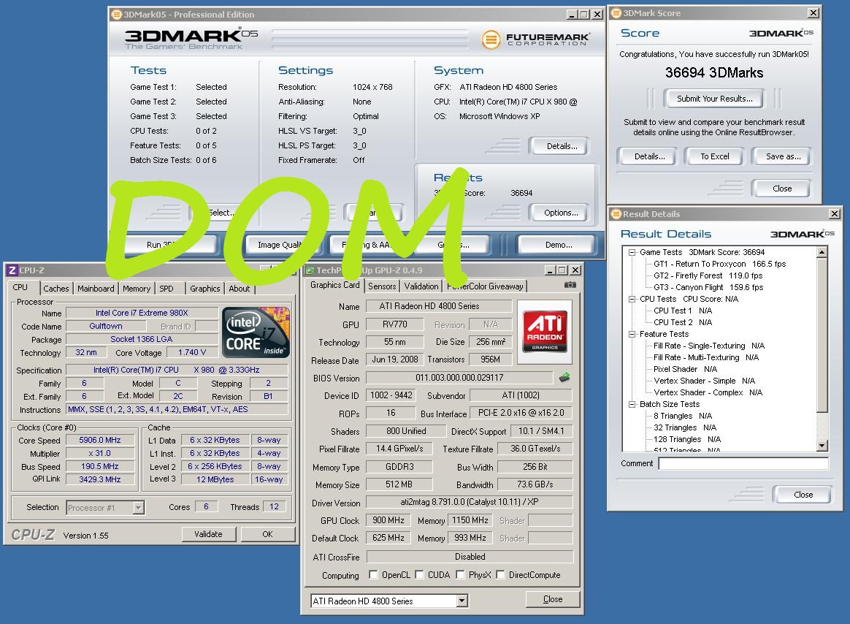Click the Futuremark Corporation logo
This screenshot has width=850, height=624.
click(535, 39)
